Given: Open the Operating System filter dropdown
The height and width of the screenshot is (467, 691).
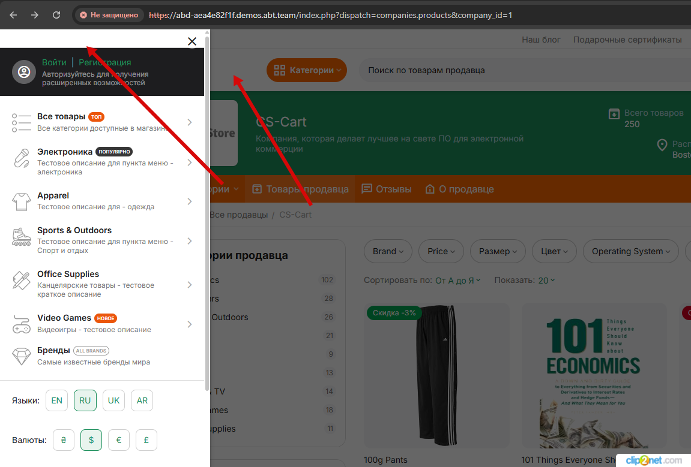Looking at the screenshot, I should (630, 251).
